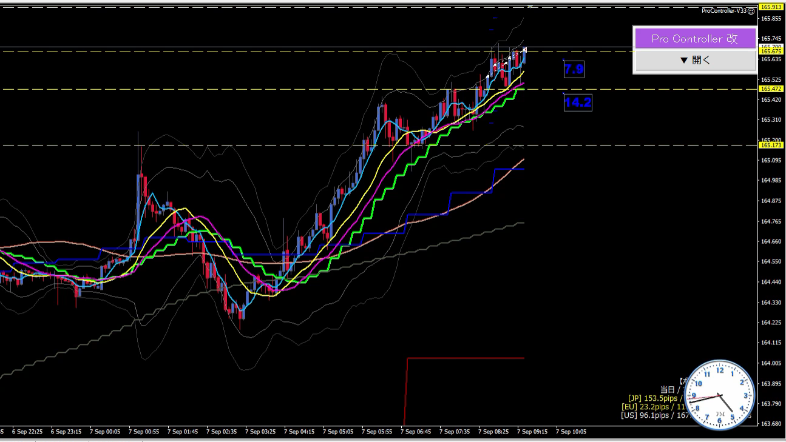The width and height of the screenshot is (786, 442).
Task: Click the 163.680 price scale value
Action: click(771, 424)
